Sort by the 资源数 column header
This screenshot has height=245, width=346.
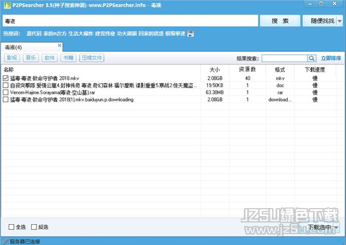tap(247, 70)
